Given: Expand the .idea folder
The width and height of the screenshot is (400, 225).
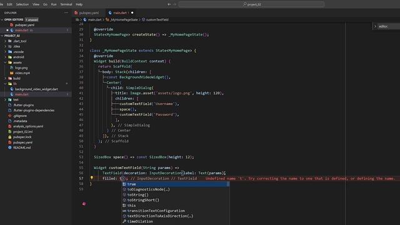Looking at the screenshot, I should (16, 46).
